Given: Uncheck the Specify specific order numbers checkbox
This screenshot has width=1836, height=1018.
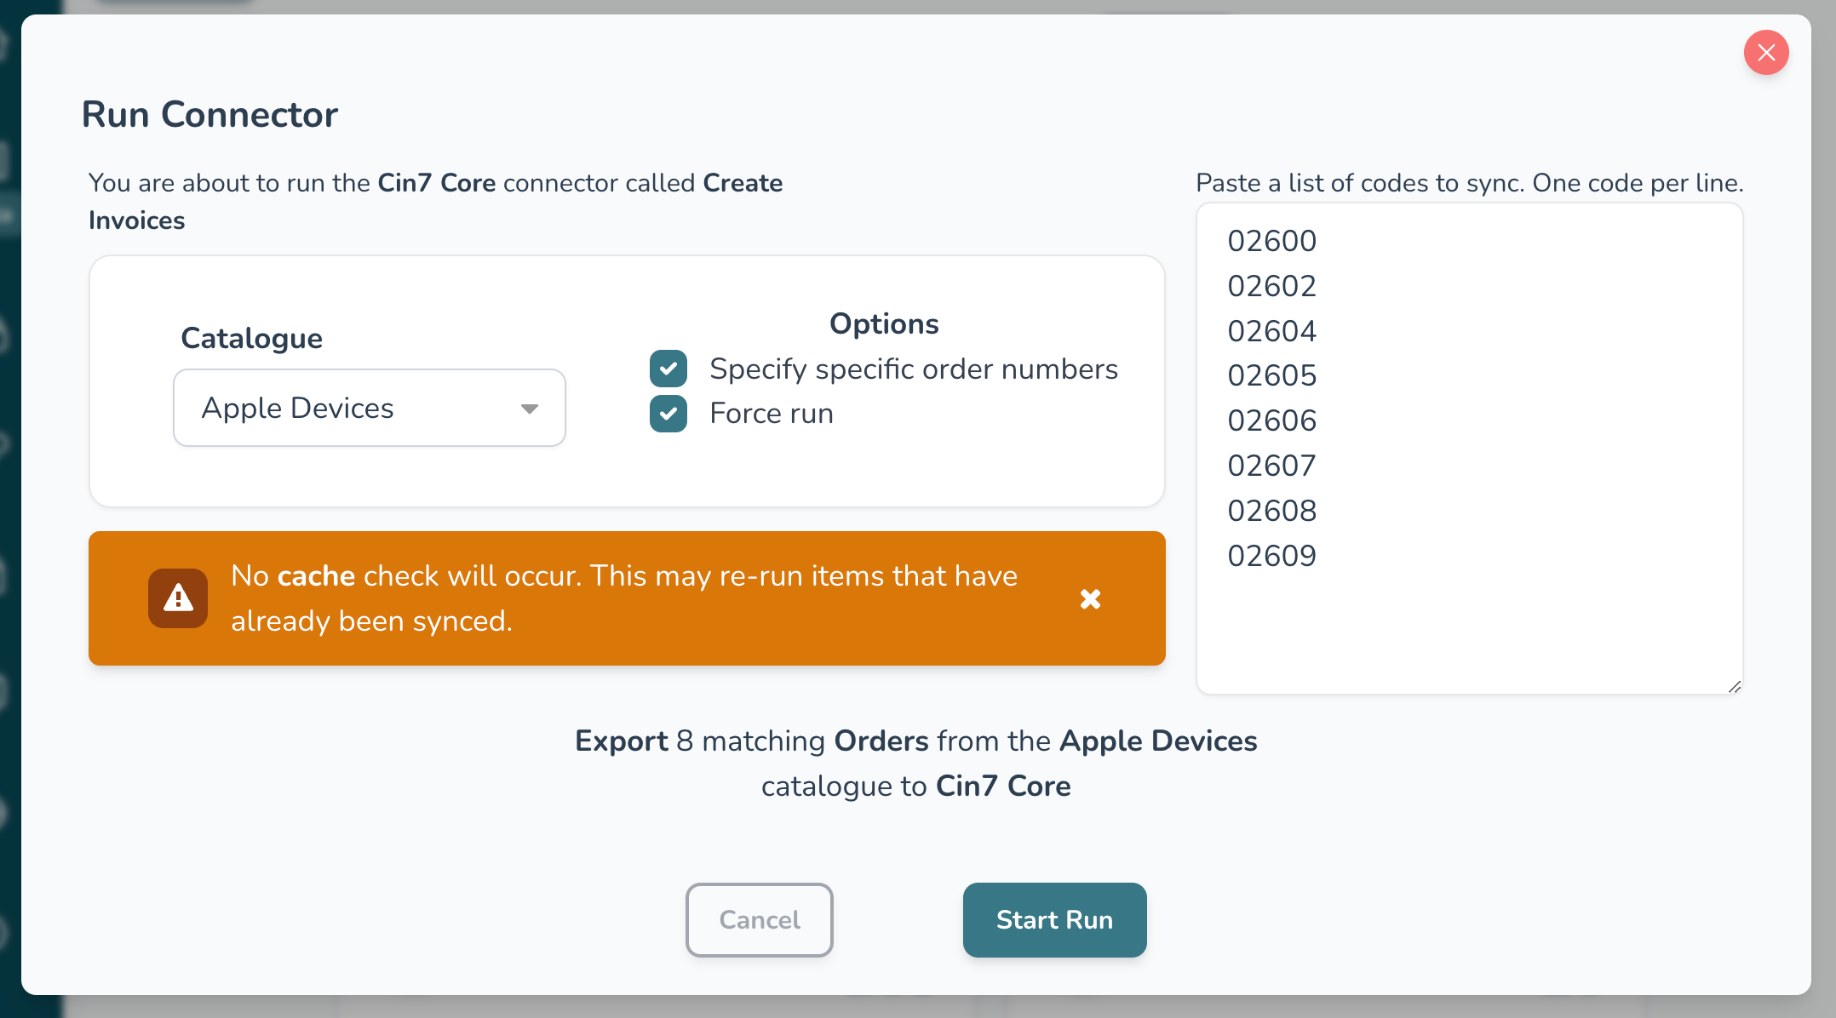Looking at the screenshot, I should 668,369.
